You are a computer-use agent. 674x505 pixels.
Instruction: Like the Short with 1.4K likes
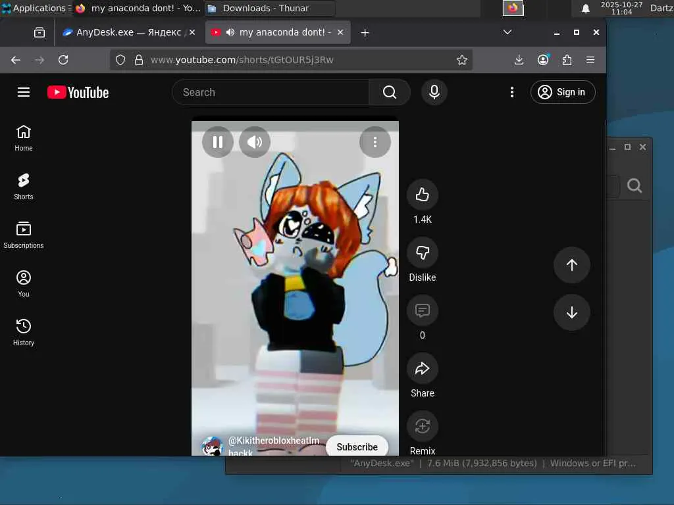(x=423, y=195)
